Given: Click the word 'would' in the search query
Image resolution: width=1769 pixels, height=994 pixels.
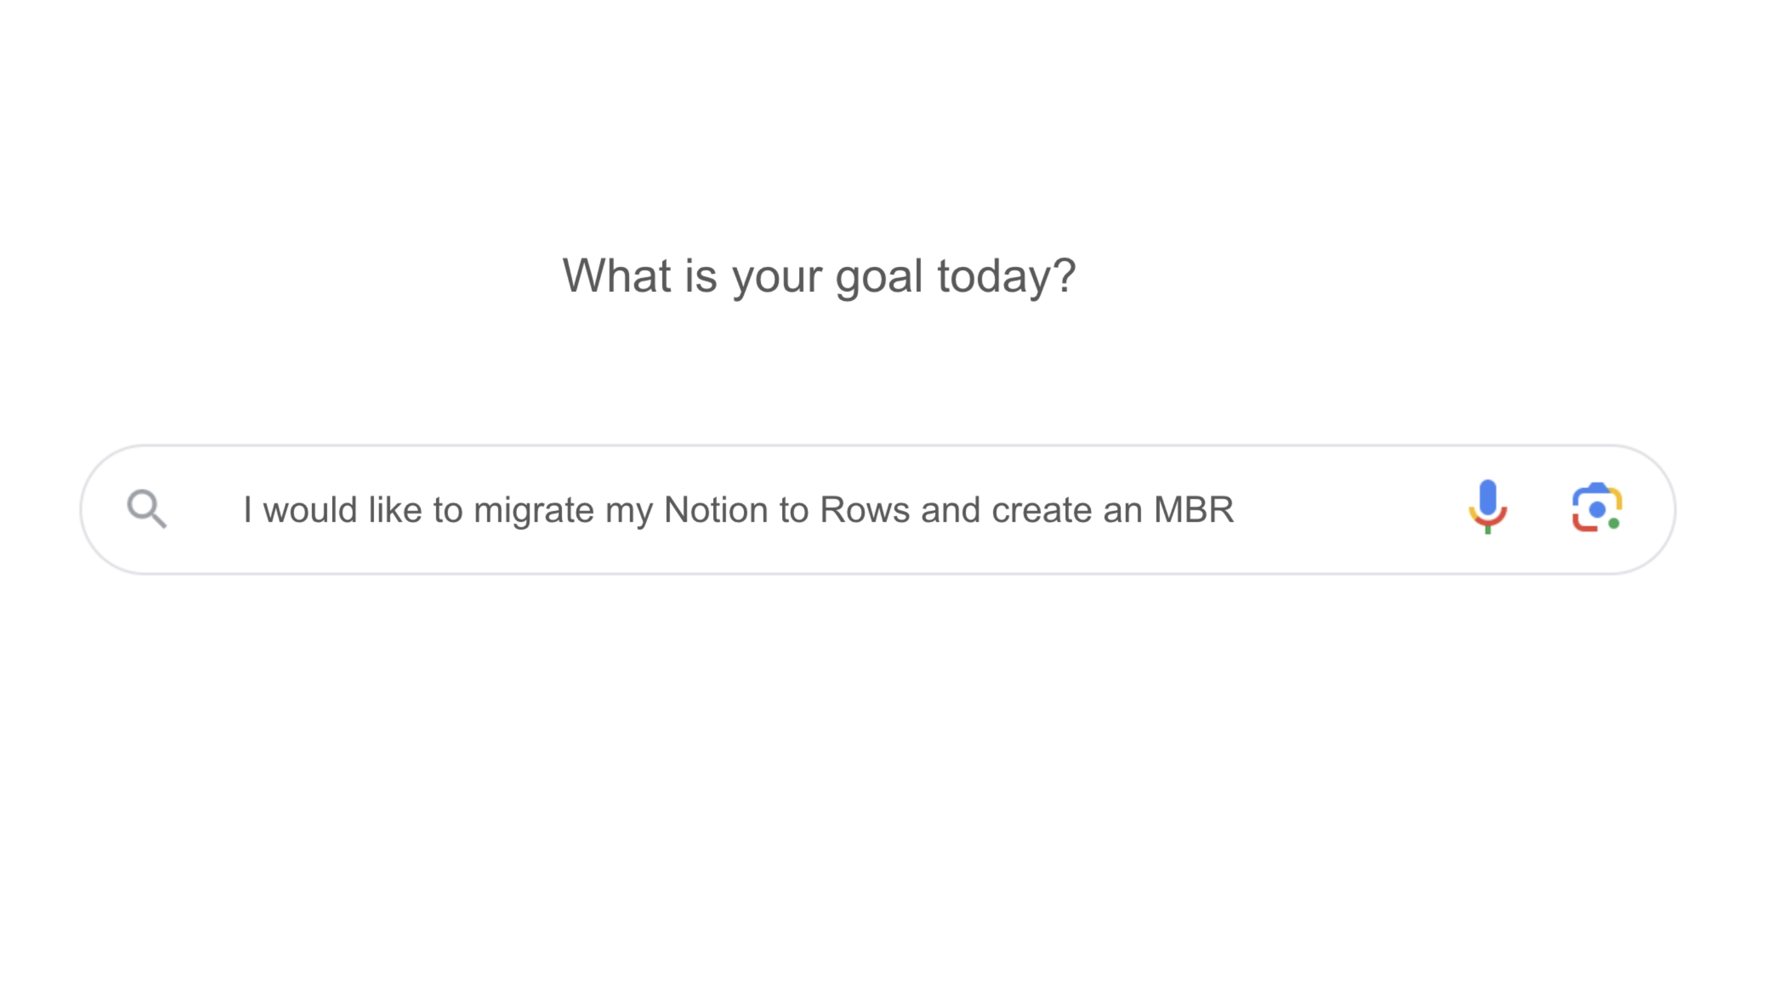Looking at the screenshot, I should pyautogui.click(x=310, y=510).
